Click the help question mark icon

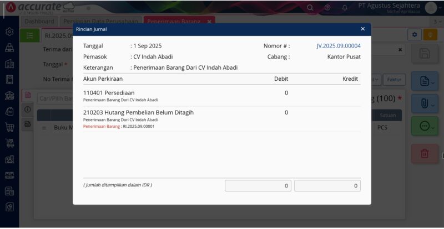coord(327,8)
